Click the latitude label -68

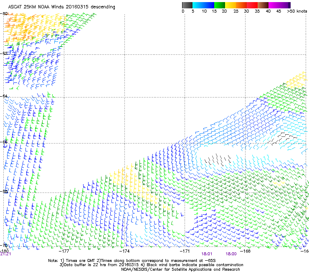(x=4, y=191)
